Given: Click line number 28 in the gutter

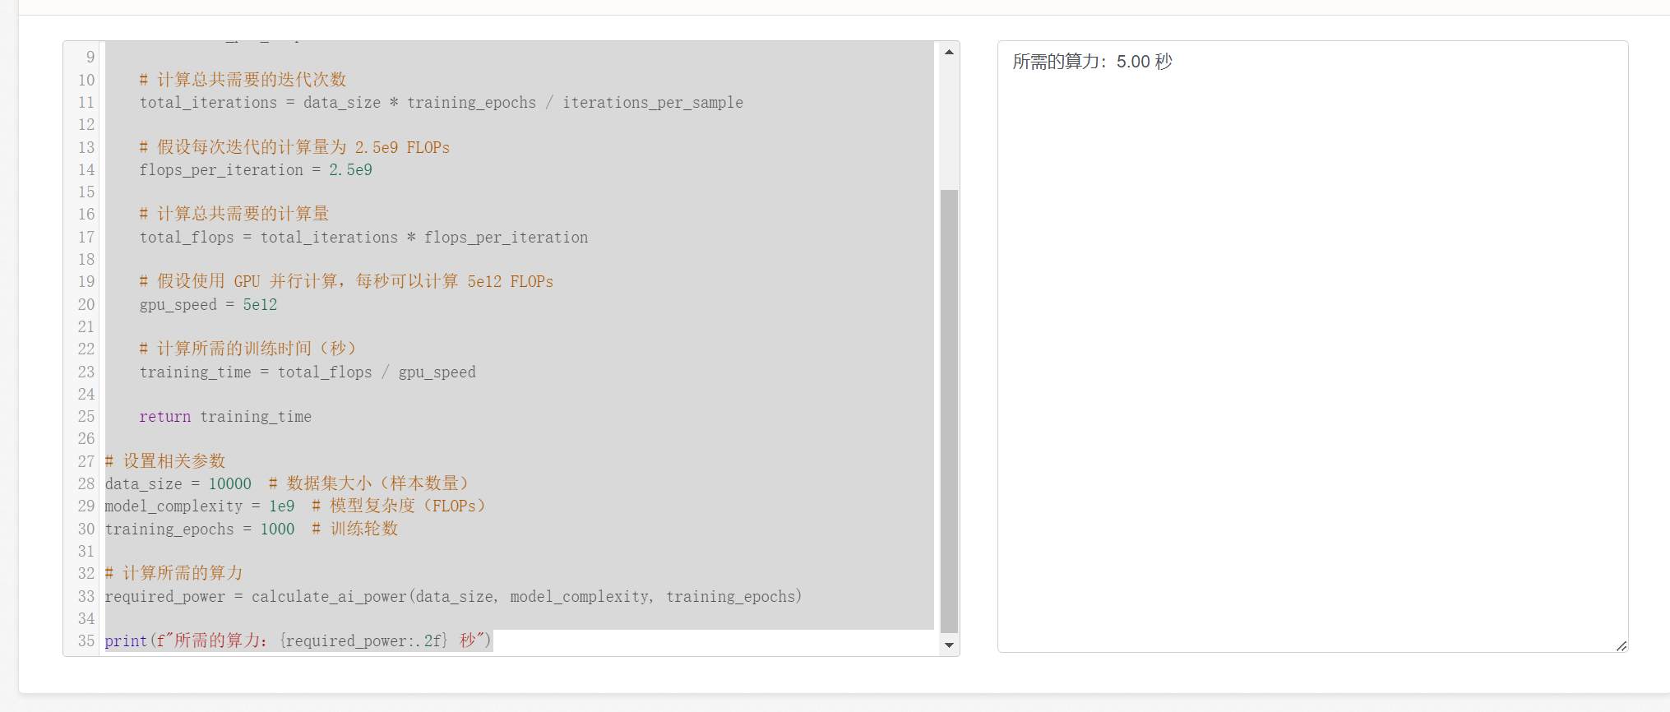Looking at the screenshot, I should [x=86, y=483].
